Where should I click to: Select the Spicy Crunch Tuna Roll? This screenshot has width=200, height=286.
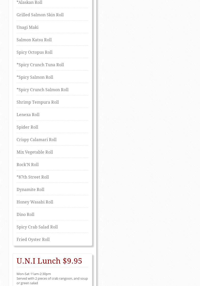[x=40, y=65]
